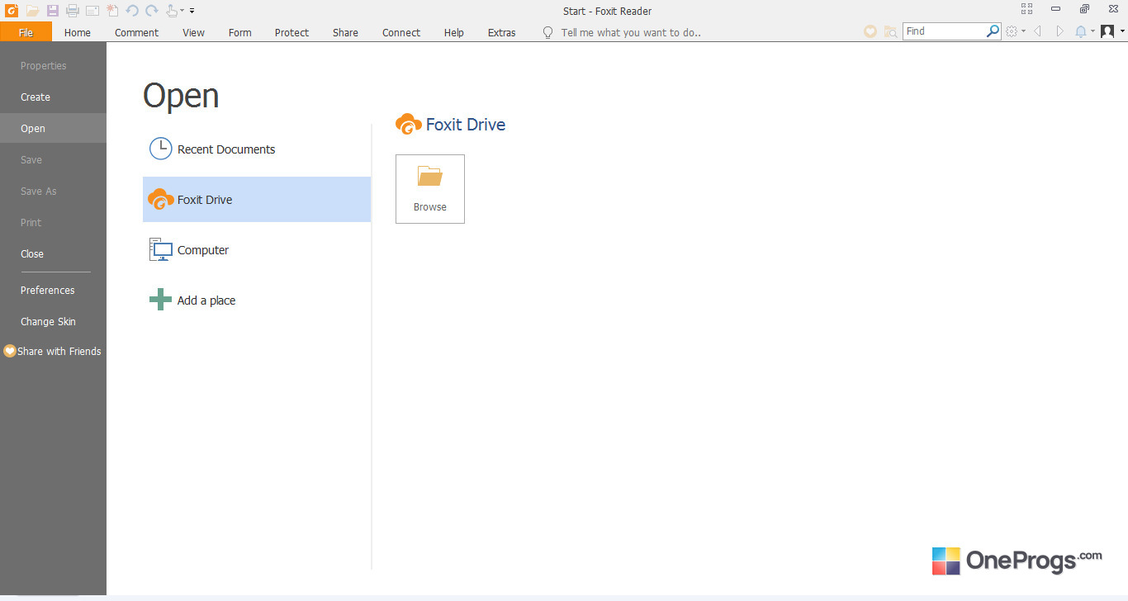
Task: Open the touch mode dropdown arrow
Action: point(182,11)
